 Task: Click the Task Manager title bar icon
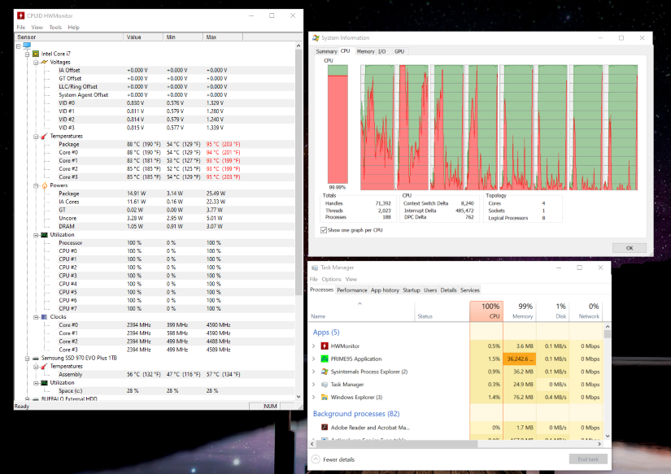pos(315,267)
